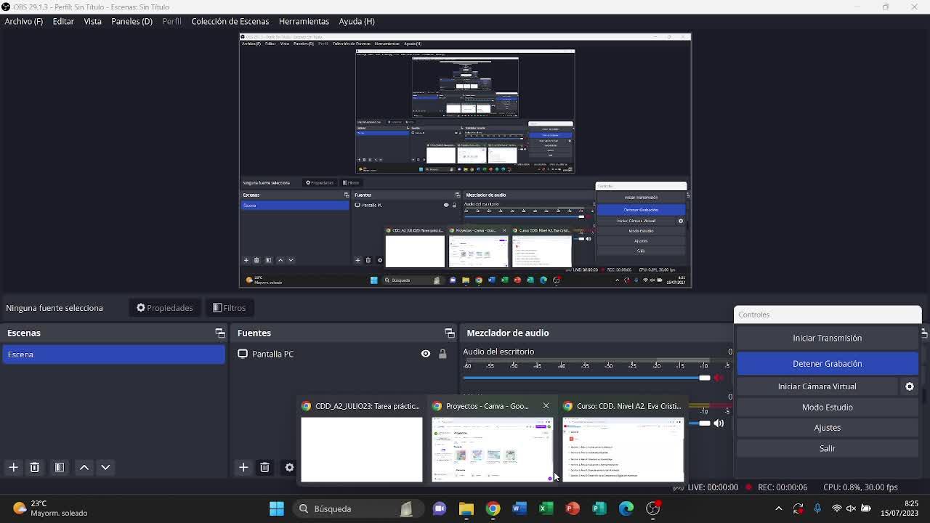Open the Ayuda (H) menu
This screenshot has width=930, height=523.
356,21
